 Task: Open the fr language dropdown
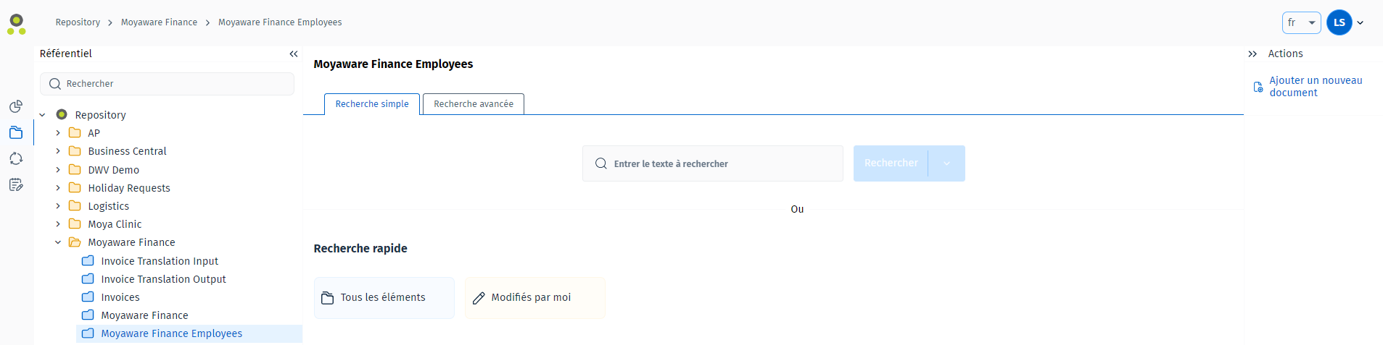point(1301,22)
